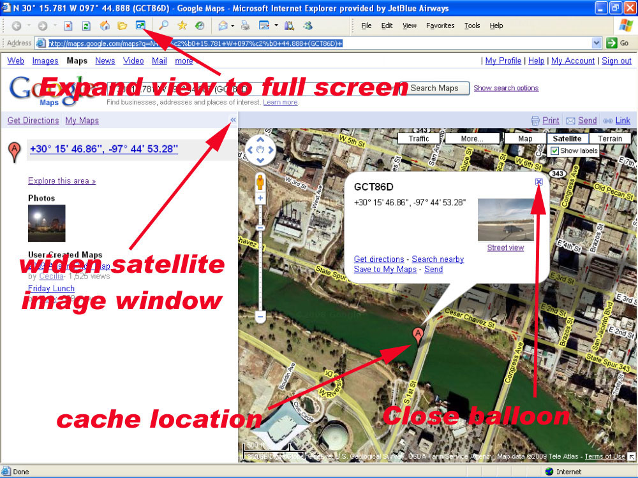Stop page loading with the red X icon
Screen dimensions: 638x478
(x=68, y=26)
